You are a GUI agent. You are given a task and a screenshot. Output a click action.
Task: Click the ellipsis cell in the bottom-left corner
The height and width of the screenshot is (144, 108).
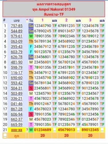pos(5,136)
